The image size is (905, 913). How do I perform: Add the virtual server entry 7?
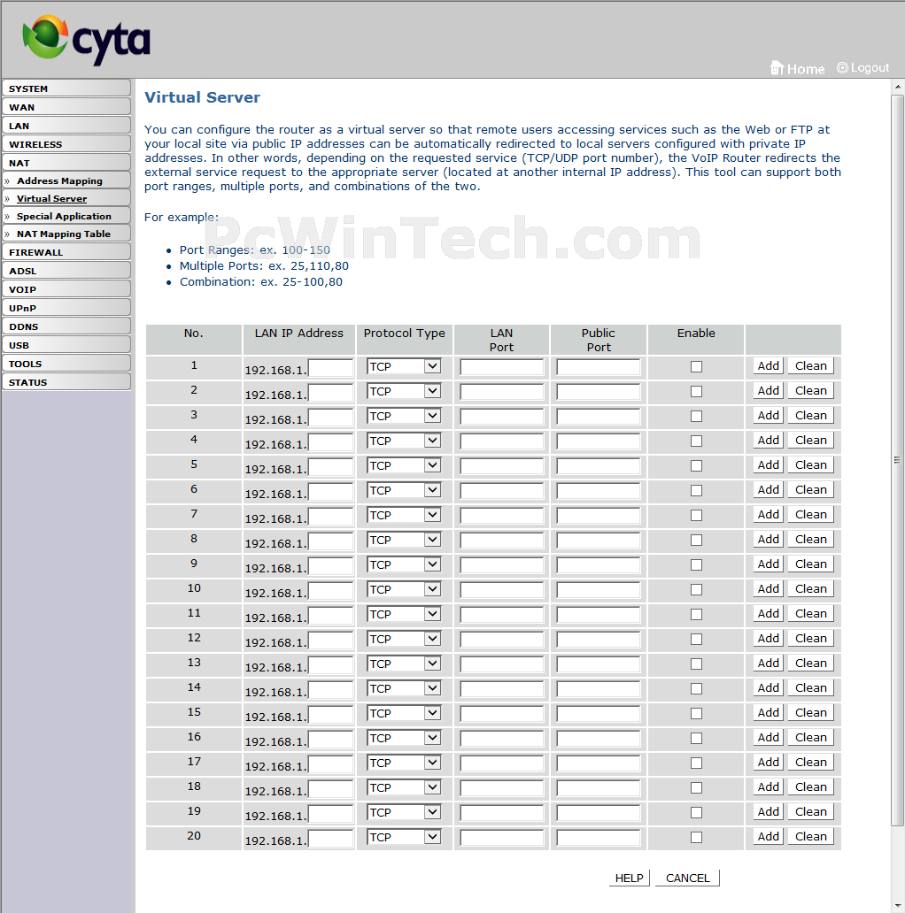pyautogui.click(x=768, y=515)
